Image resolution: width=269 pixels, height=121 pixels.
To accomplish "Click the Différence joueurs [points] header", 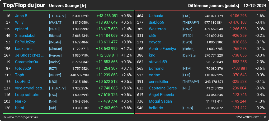I will coord(213,6).
